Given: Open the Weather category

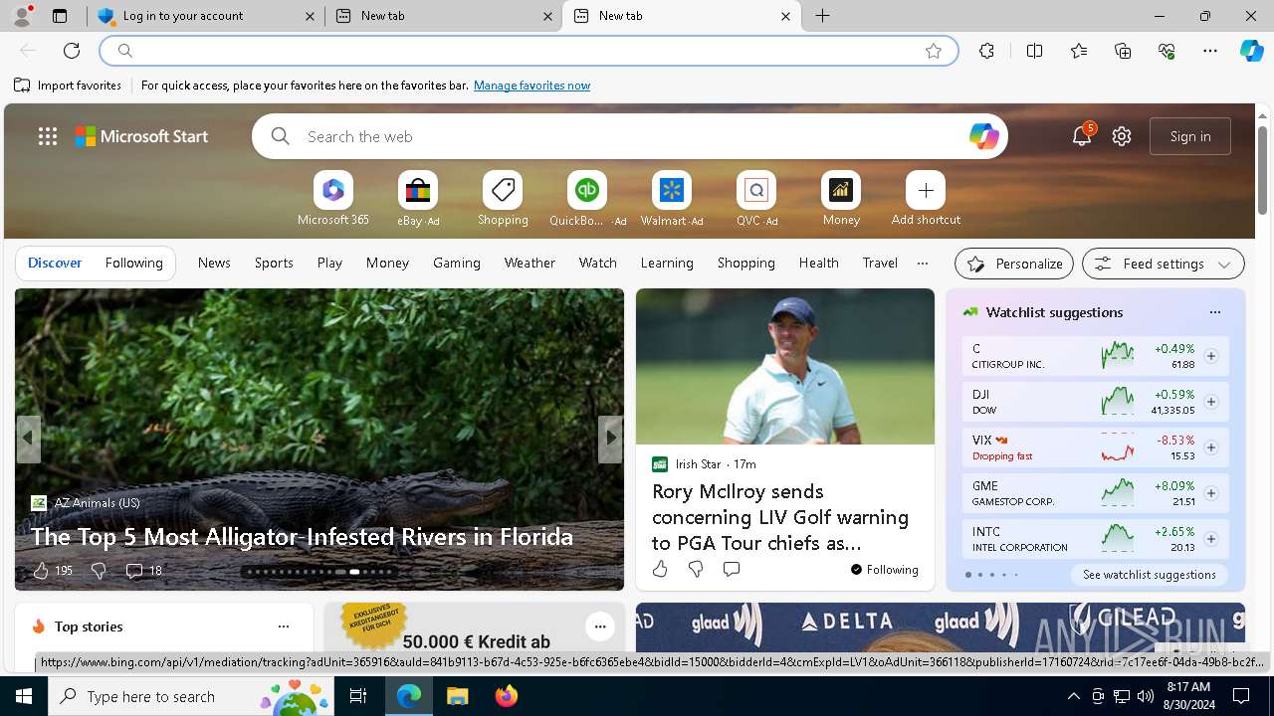Looking at the screenshot, I should (530, 264).
